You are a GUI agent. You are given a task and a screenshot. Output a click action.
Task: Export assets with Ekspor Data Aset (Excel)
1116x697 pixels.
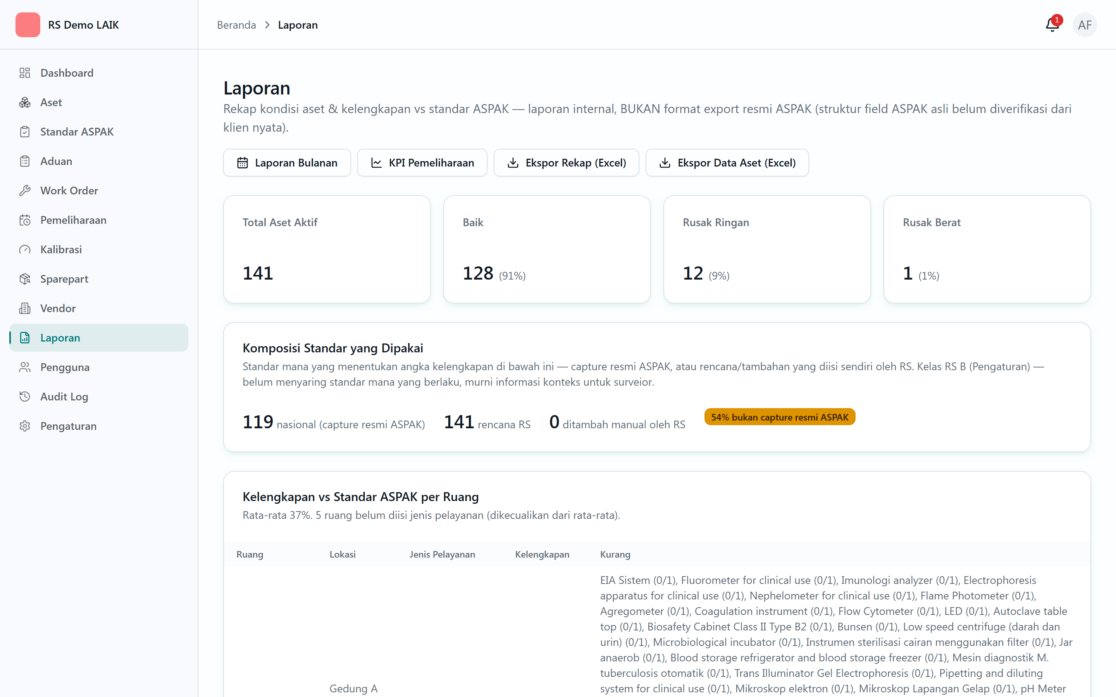tap(727, 163)
